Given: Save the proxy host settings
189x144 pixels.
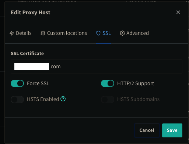Looking at the screenshot, I should coord(172,130).
